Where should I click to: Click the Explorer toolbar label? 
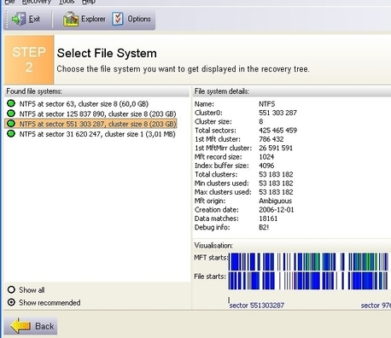[x=93, y=19]
